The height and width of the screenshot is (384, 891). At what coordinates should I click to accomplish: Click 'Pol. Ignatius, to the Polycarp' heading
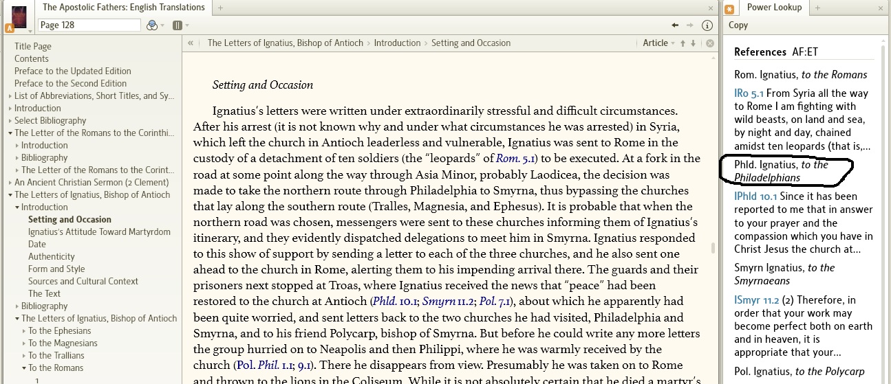click(x=799, y=372)
